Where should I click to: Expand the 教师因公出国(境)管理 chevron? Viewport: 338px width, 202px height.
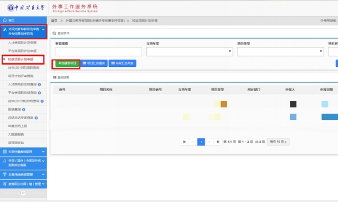(43, 184)
